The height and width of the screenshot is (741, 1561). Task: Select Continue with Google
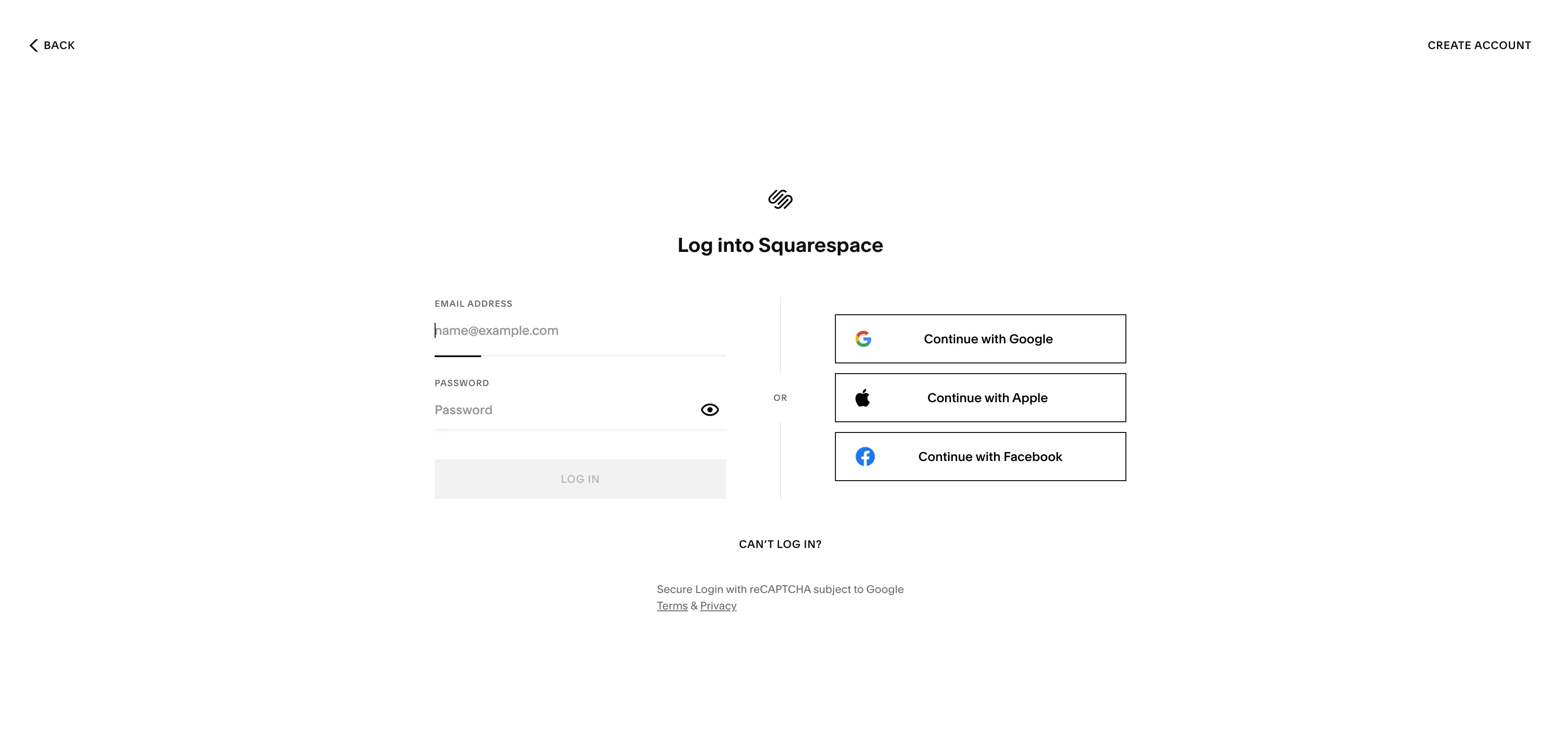(x=980, y=338)
